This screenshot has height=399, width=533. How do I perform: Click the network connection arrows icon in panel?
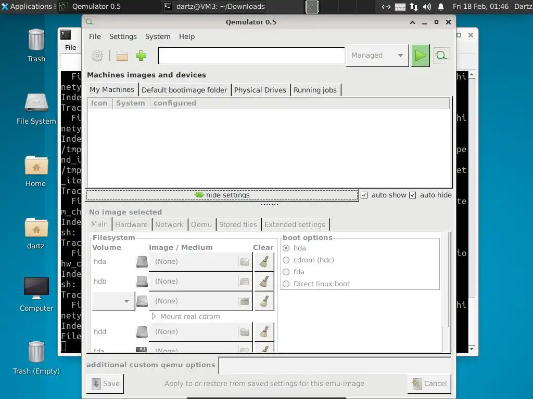414,6
